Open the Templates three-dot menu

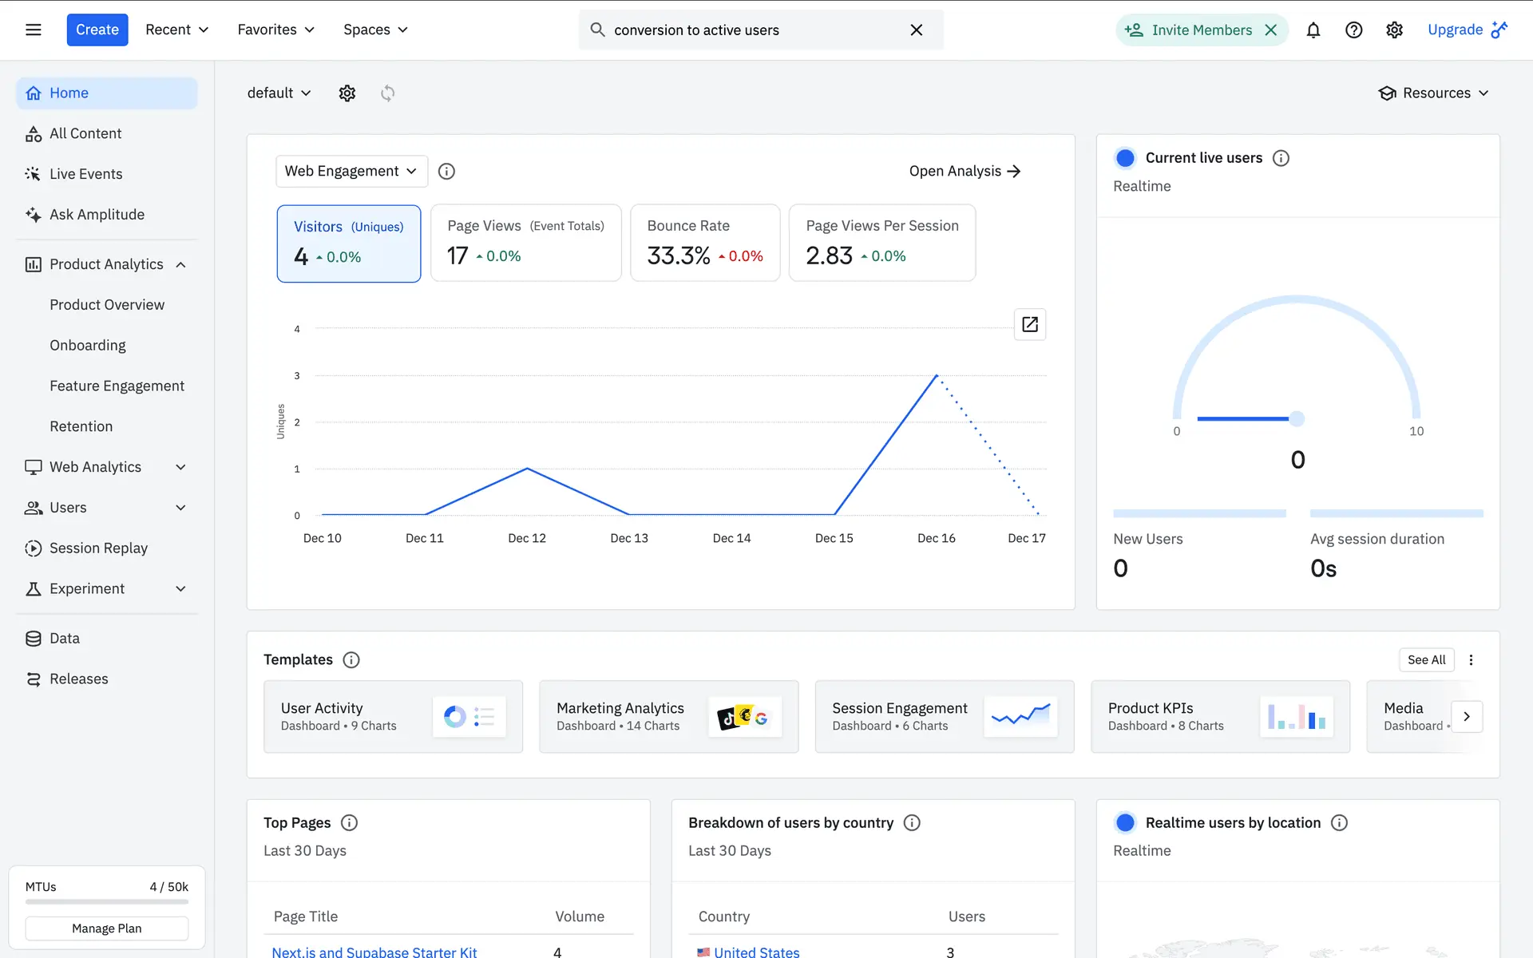(x=1471, y=660)
